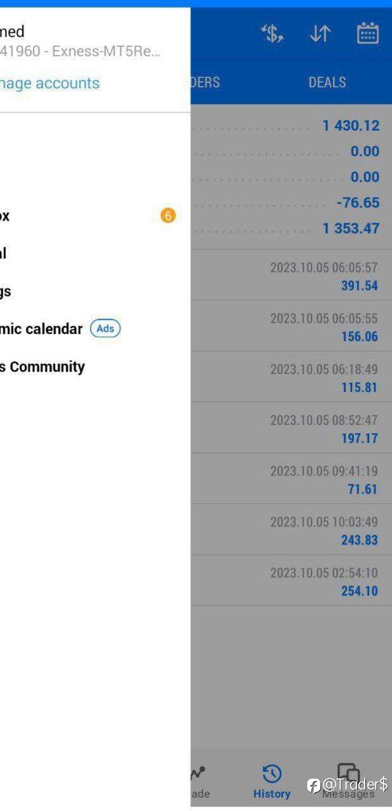Open Traders Community from the side menu
This screenshot has height=811, width=392.
pos(42,367)
